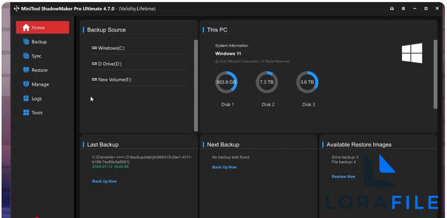Click the This PC panel scrollbar

[x=435, y=74]
